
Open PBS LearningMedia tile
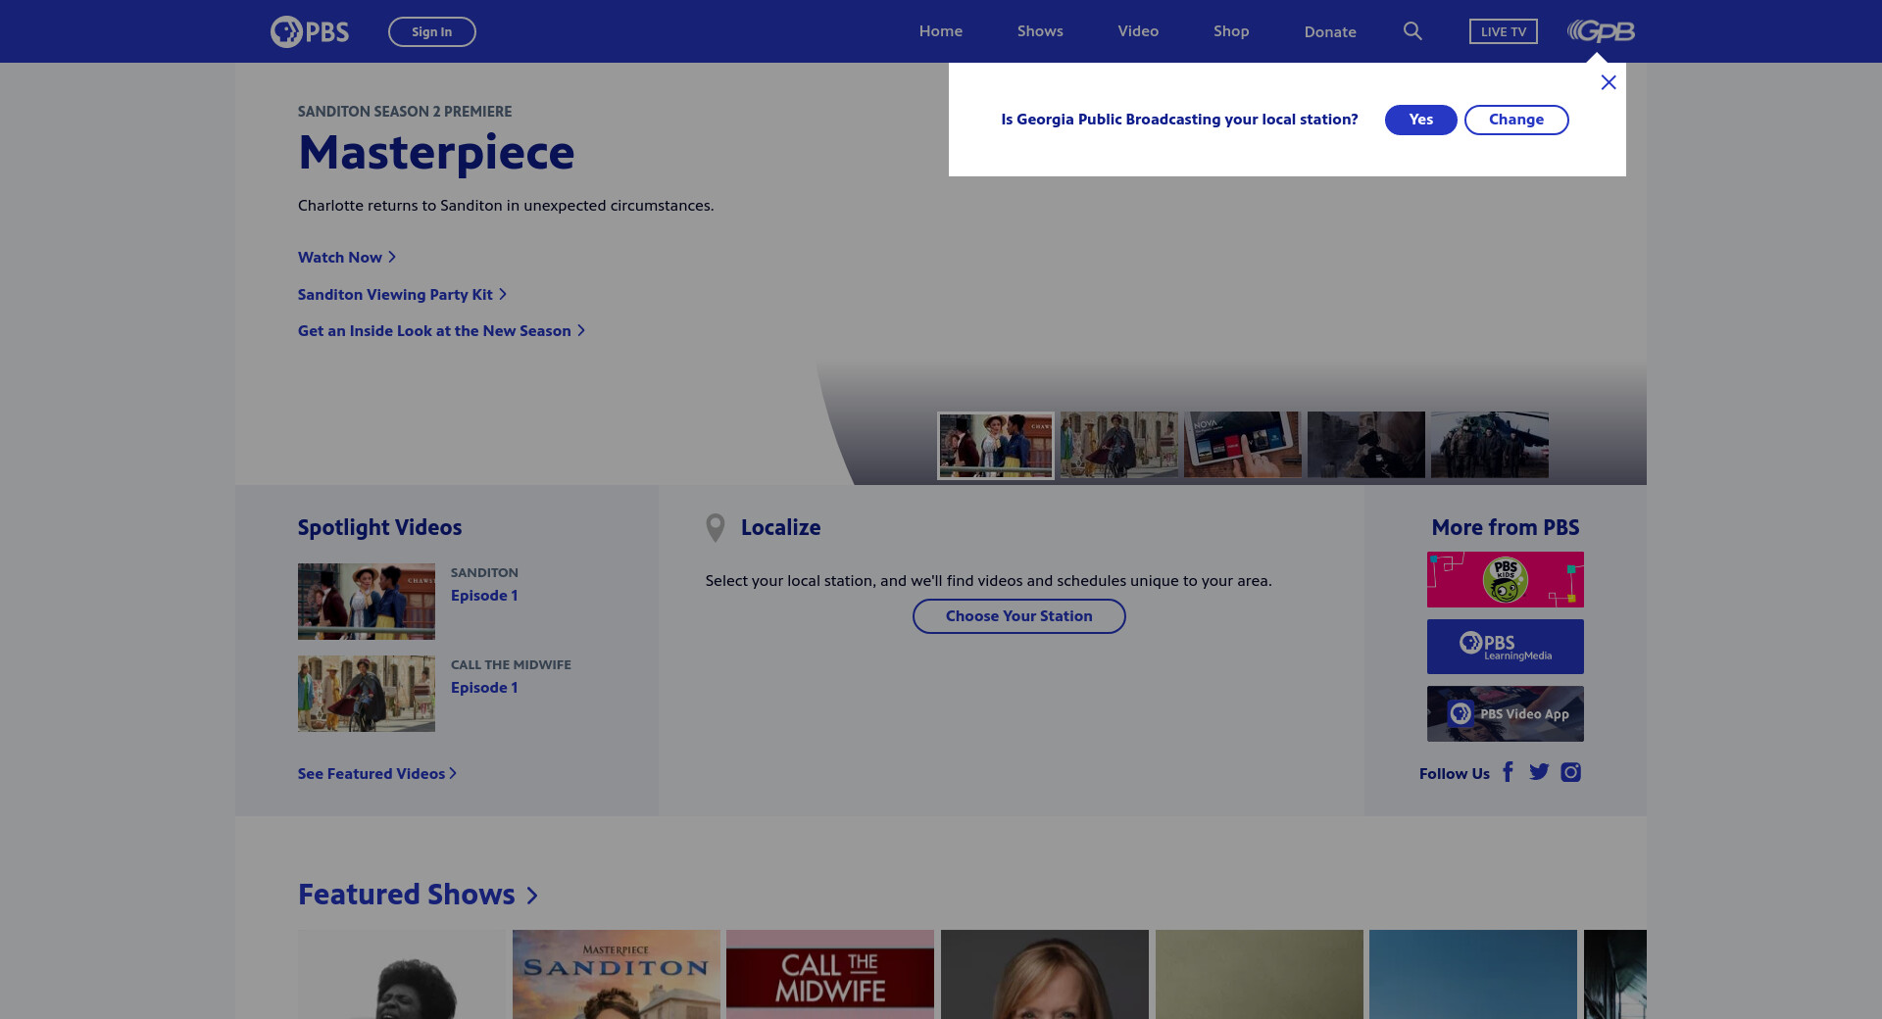tap(1505, 647)
